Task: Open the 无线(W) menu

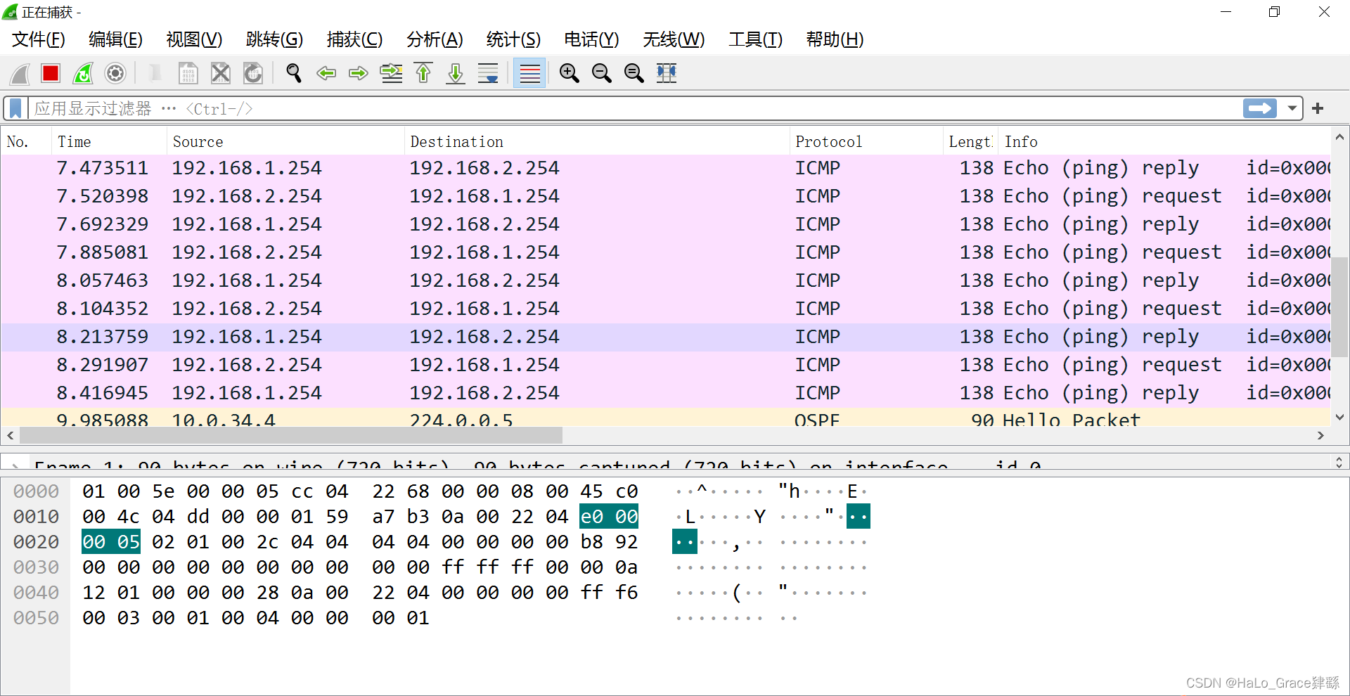Action: (674, 39)
